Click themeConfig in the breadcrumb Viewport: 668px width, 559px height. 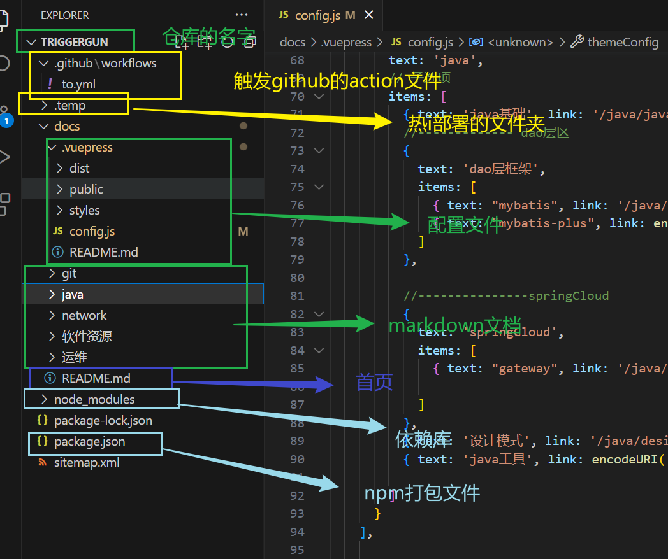coord(622,42)
